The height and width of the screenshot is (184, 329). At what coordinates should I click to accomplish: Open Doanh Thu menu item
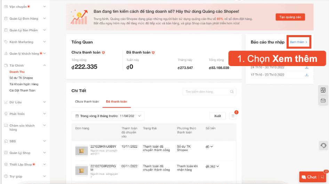coord(17,72)
